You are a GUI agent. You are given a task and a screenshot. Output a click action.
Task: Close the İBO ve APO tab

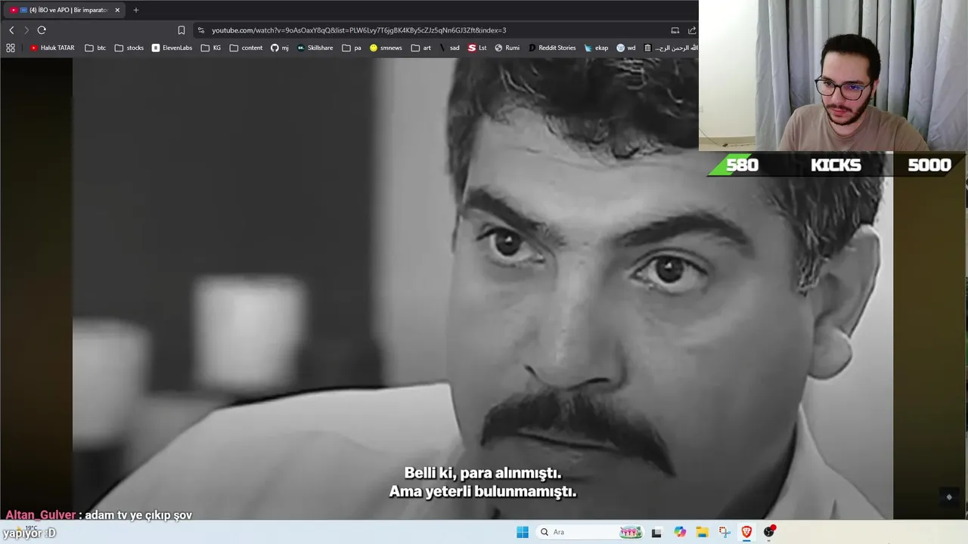117,10
